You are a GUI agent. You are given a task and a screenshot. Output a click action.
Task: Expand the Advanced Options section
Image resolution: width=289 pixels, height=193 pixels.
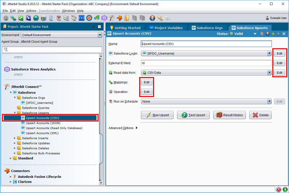pyautogui.click(x=137, y=128)
